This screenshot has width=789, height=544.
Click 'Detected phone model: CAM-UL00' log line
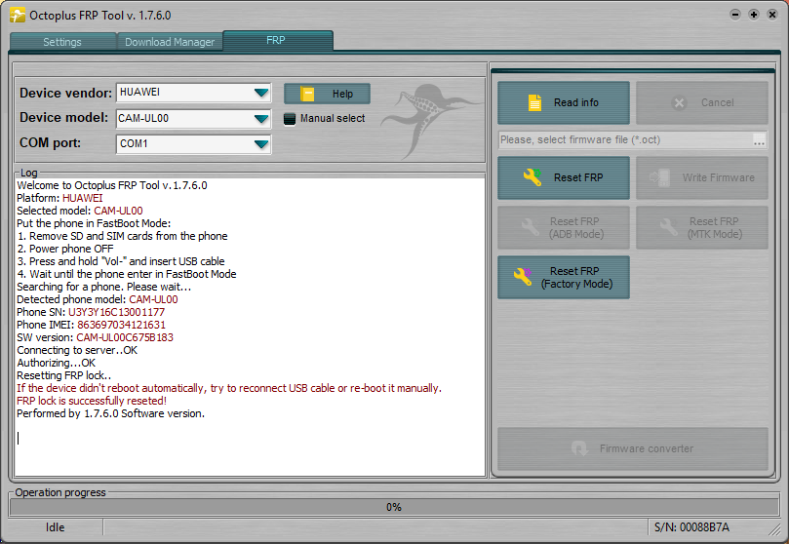(98, 299)
